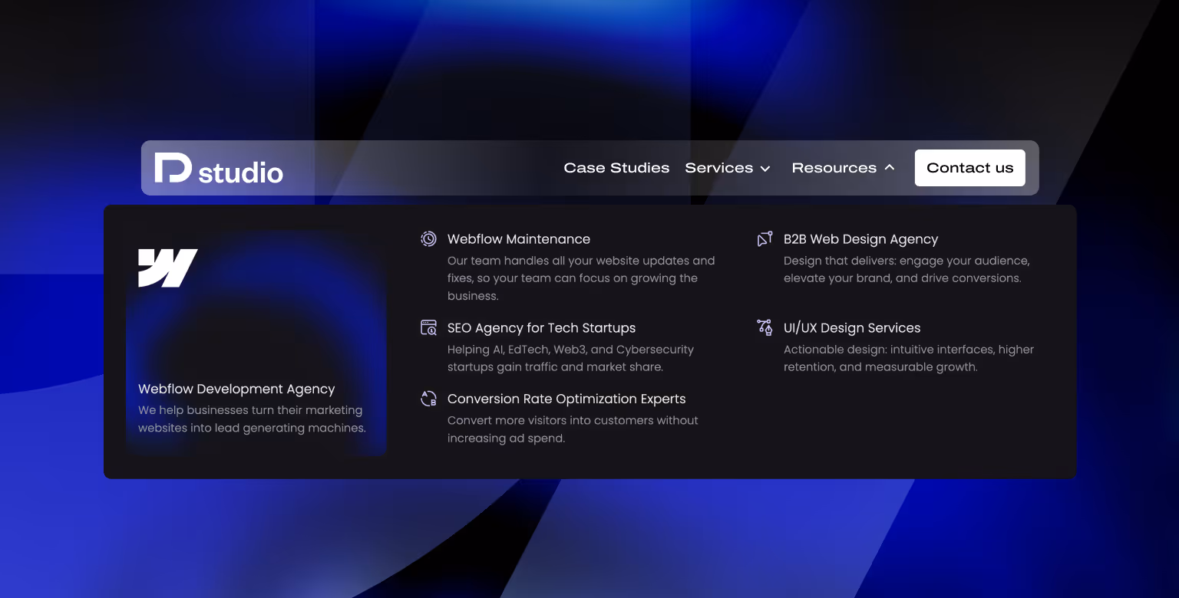Click the studio wordmark in the navbar
The image size is (1179, 598).
click(x=242, y=172)
